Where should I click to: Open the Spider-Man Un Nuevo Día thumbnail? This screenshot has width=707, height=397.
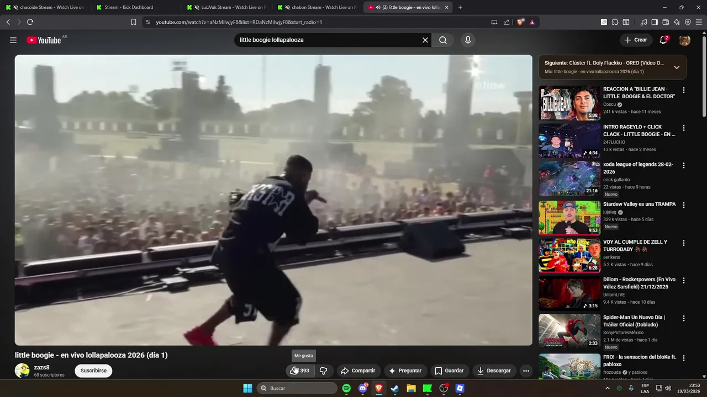[x=569, y=331]
